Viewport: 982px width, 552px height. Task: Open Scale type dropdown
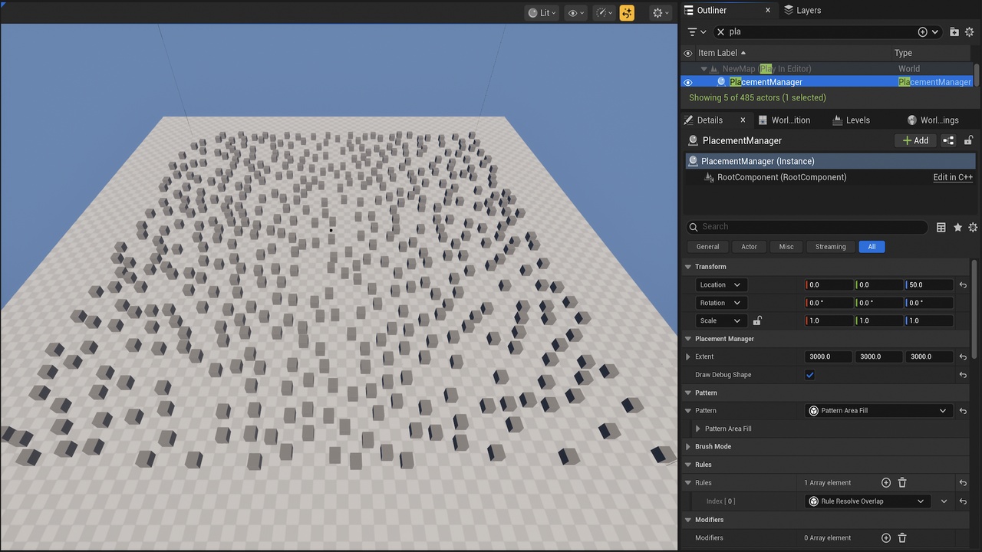tap(720, 320)
